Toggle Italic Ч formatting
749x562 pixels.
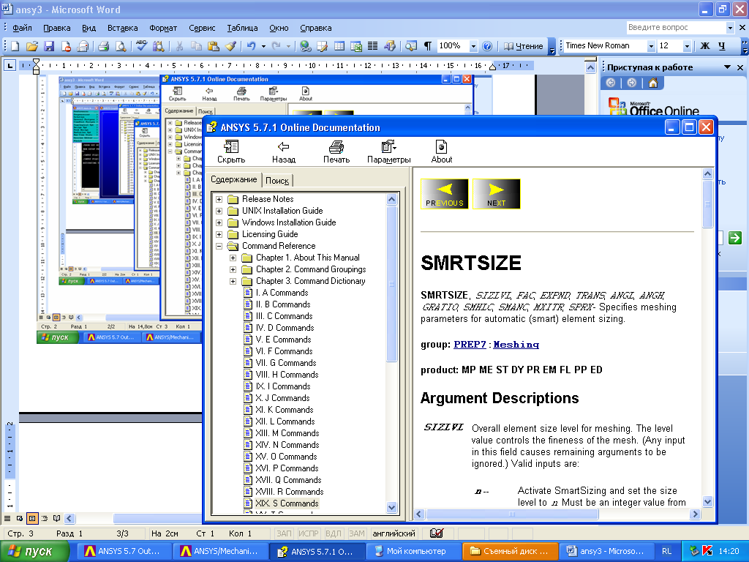[722, 46]
